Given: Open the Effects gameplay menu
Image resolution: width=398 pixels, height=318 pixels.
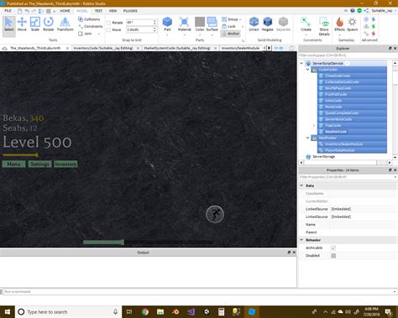Looking at the screenshot, I should [x=339, y=24].
